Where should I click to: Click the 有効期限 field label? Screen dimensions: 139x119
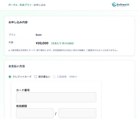click(x=22, y=106)
